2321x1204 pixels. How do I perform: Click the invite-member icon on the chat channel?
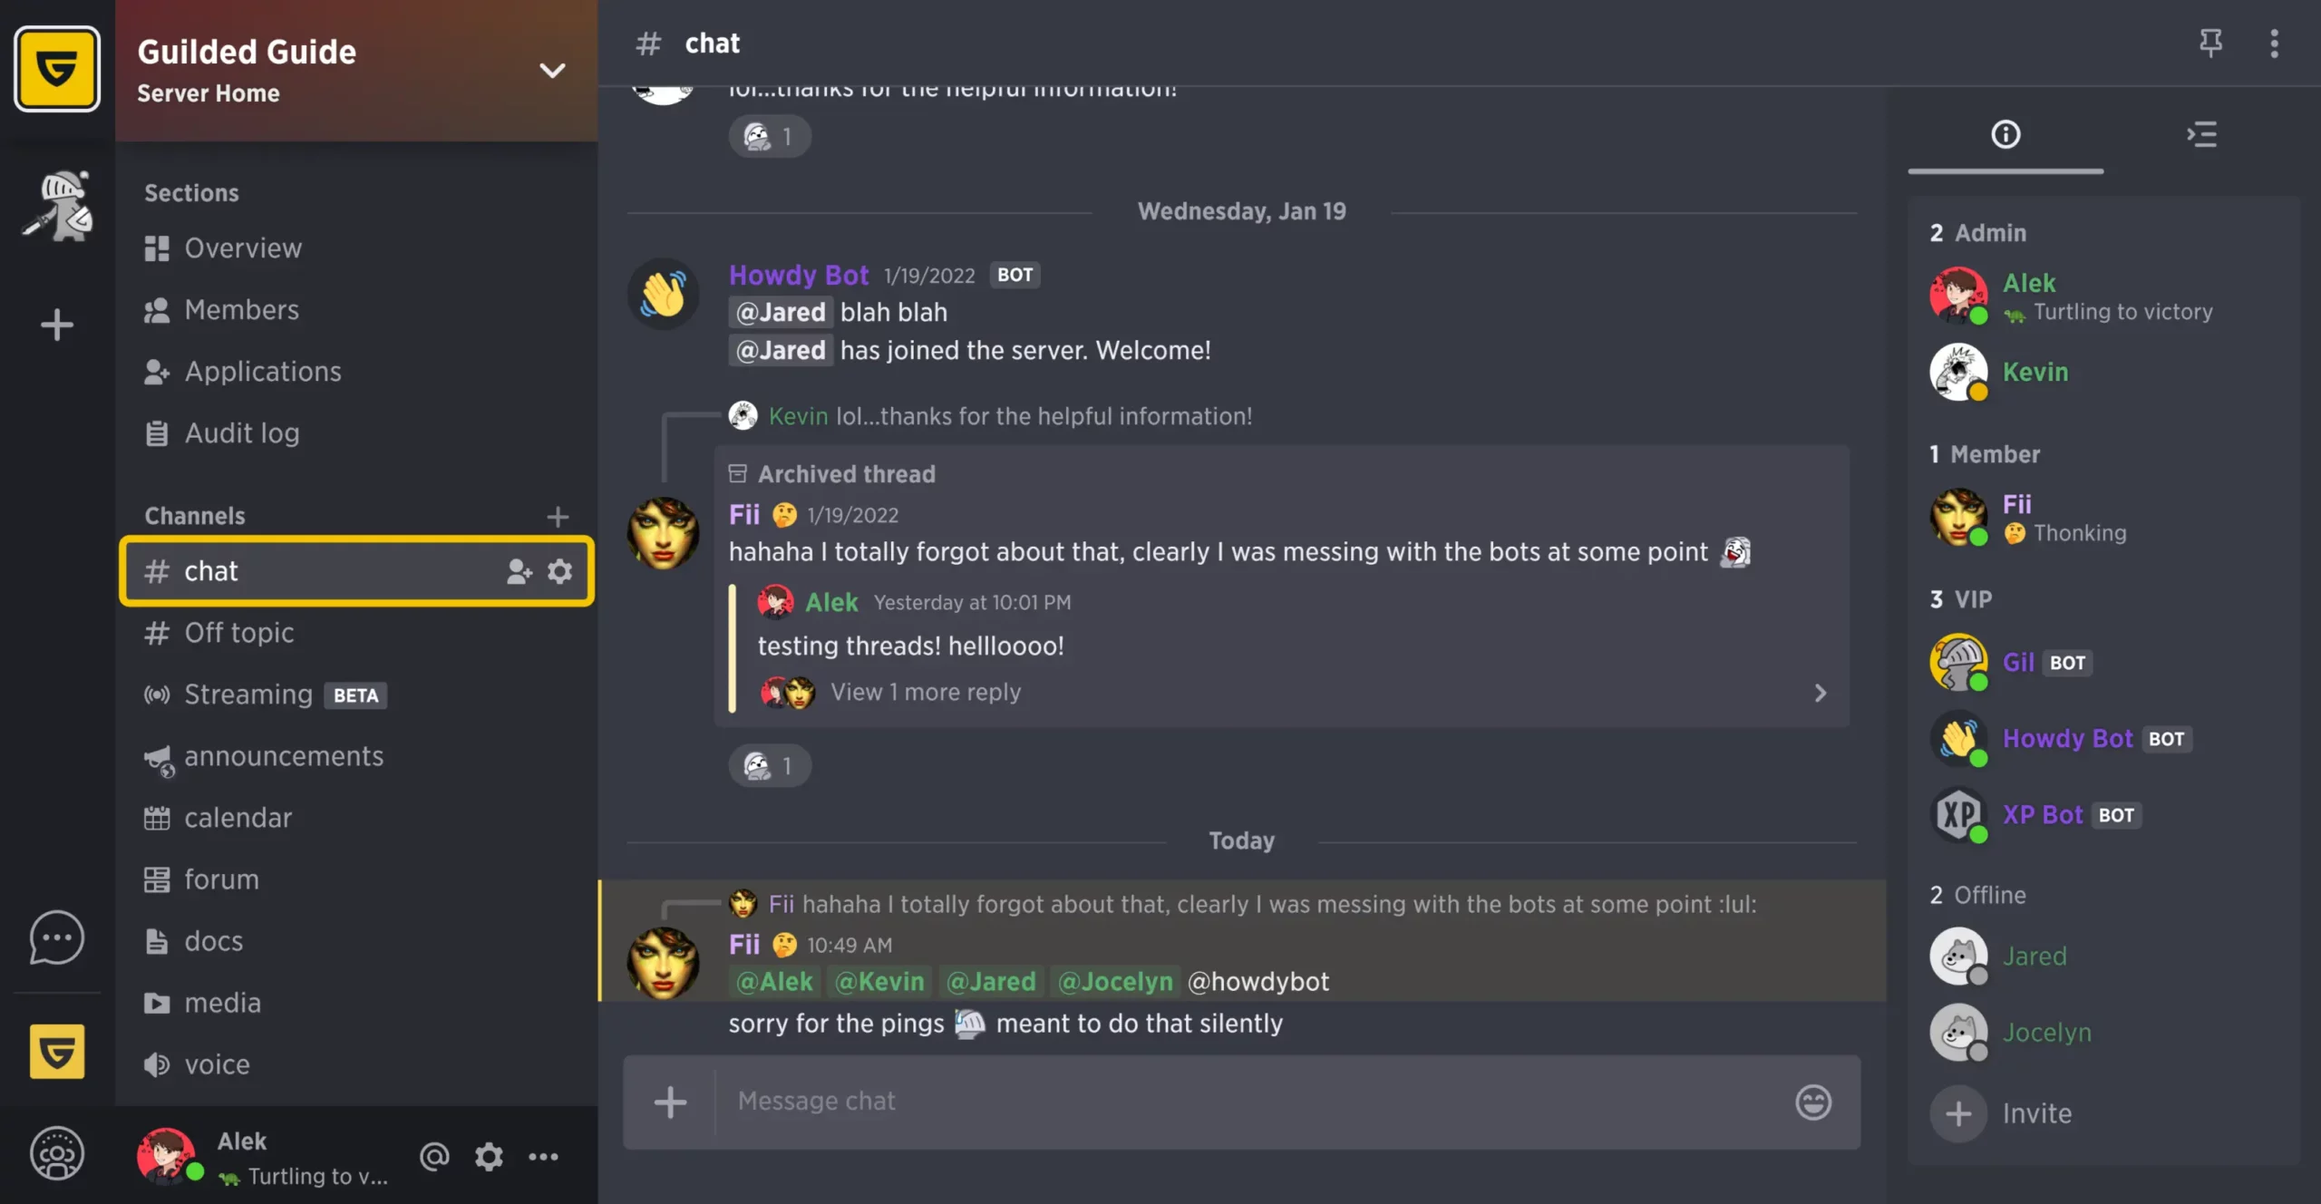(519, 571)
